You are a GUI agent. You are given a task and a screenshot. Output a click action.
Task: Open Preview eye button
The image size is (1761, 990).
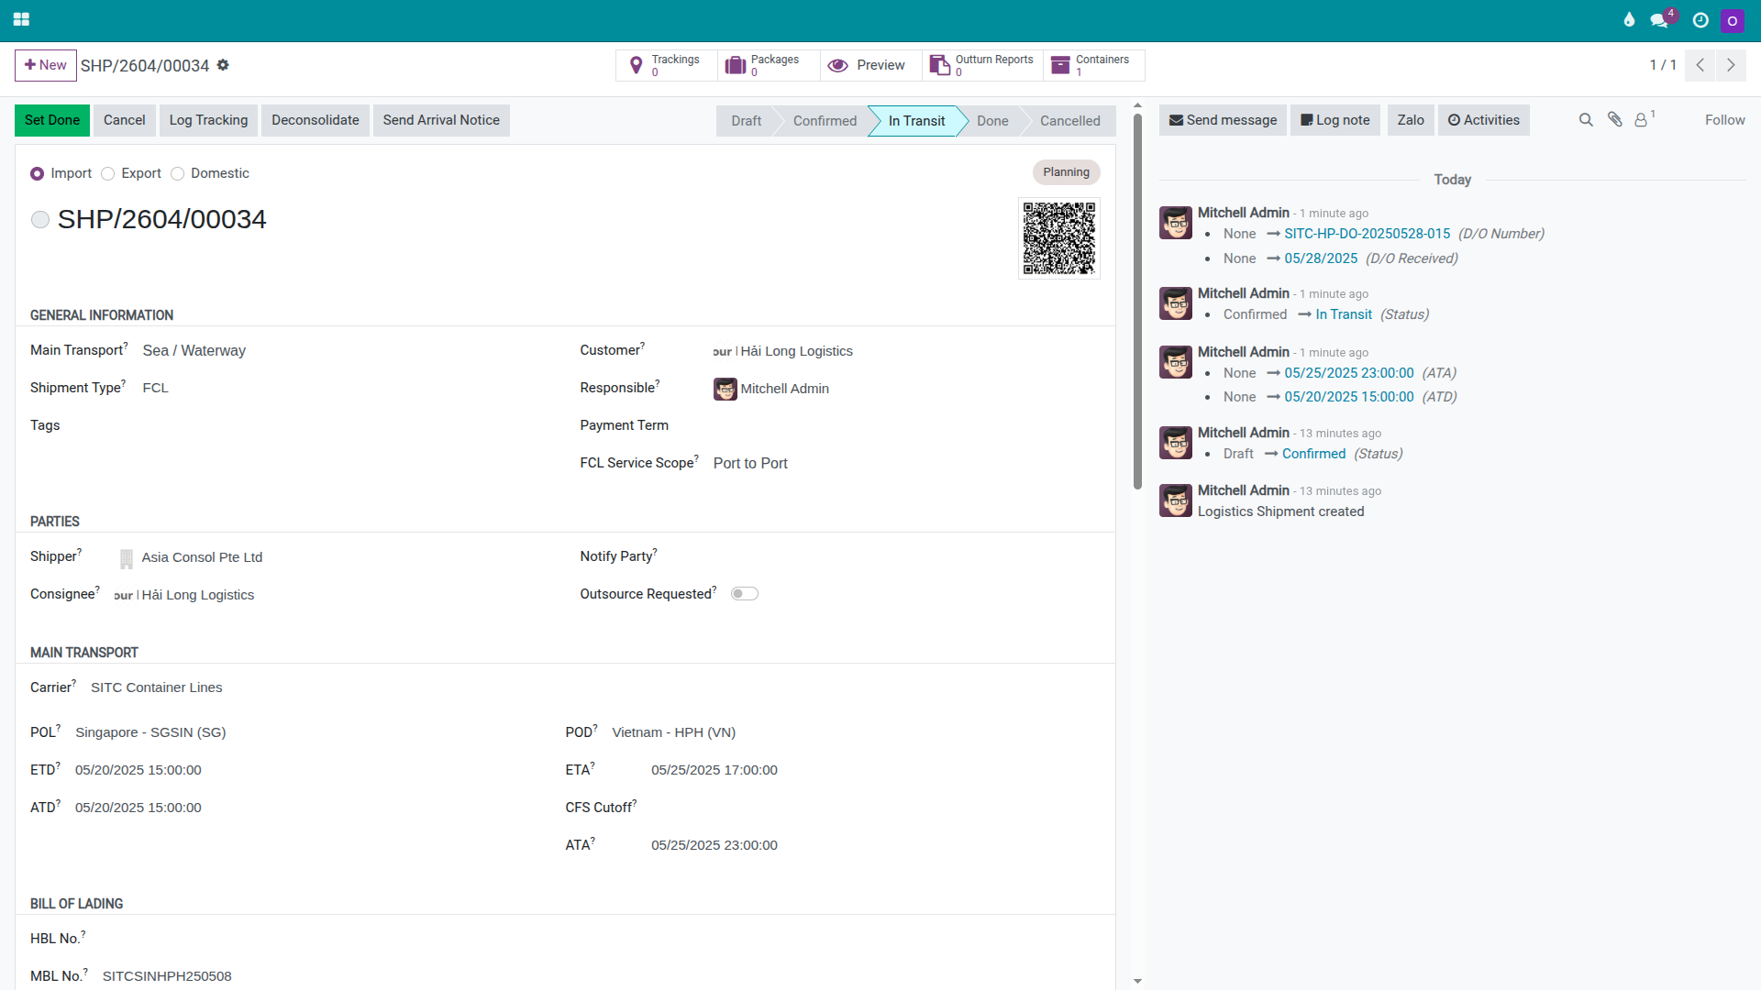coord(870,65)
